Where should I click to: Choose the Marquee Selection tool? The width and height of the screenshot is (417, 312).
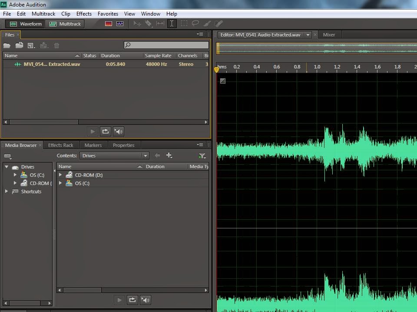coord(183,24)
